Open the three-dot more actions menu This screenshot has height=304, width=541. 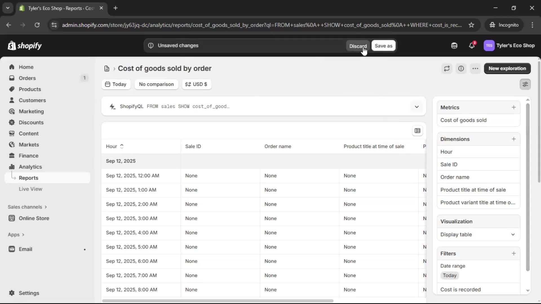[475, 68]
